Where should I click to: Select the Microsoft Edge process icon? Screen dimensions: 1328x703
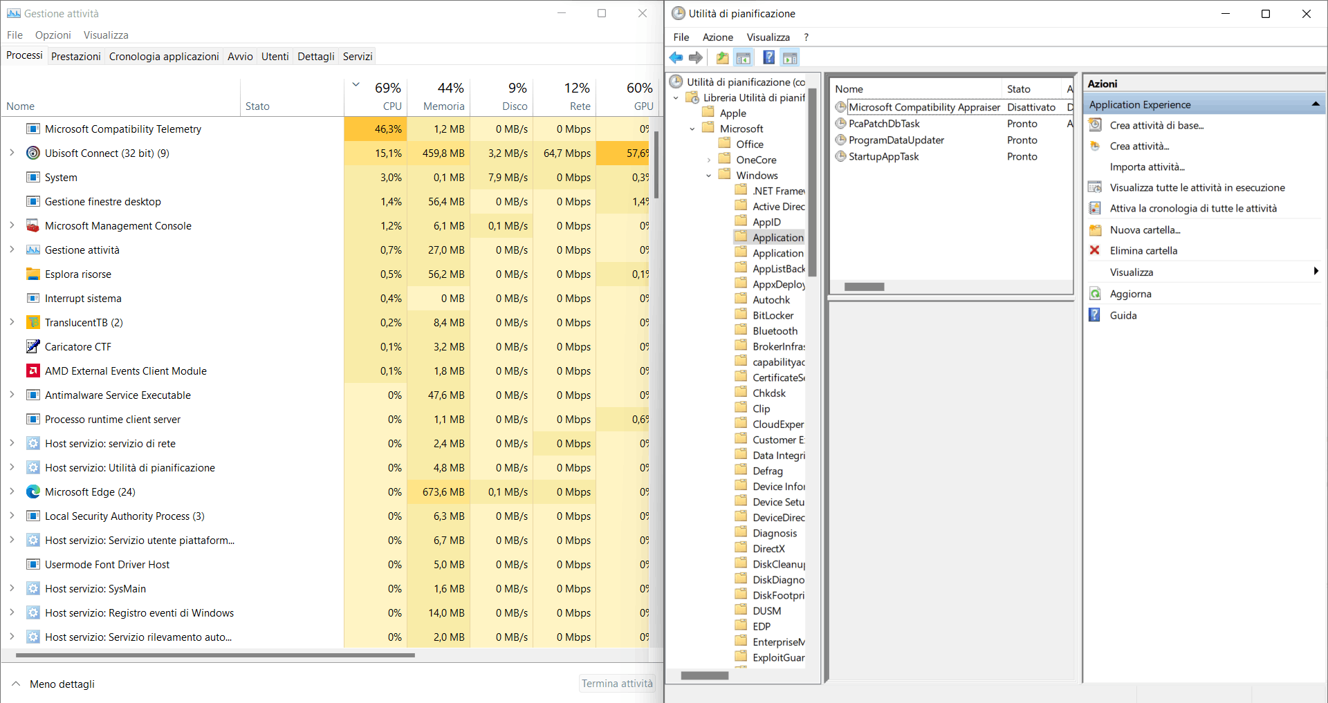pos(33,491)
